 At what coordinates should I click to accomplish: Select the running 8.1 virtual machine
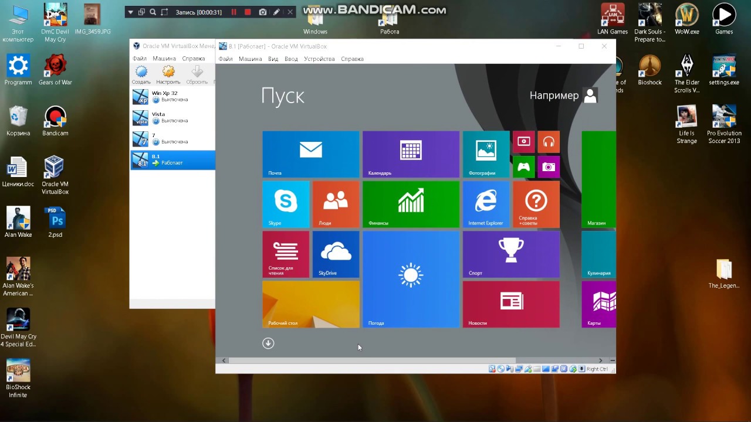172,159
